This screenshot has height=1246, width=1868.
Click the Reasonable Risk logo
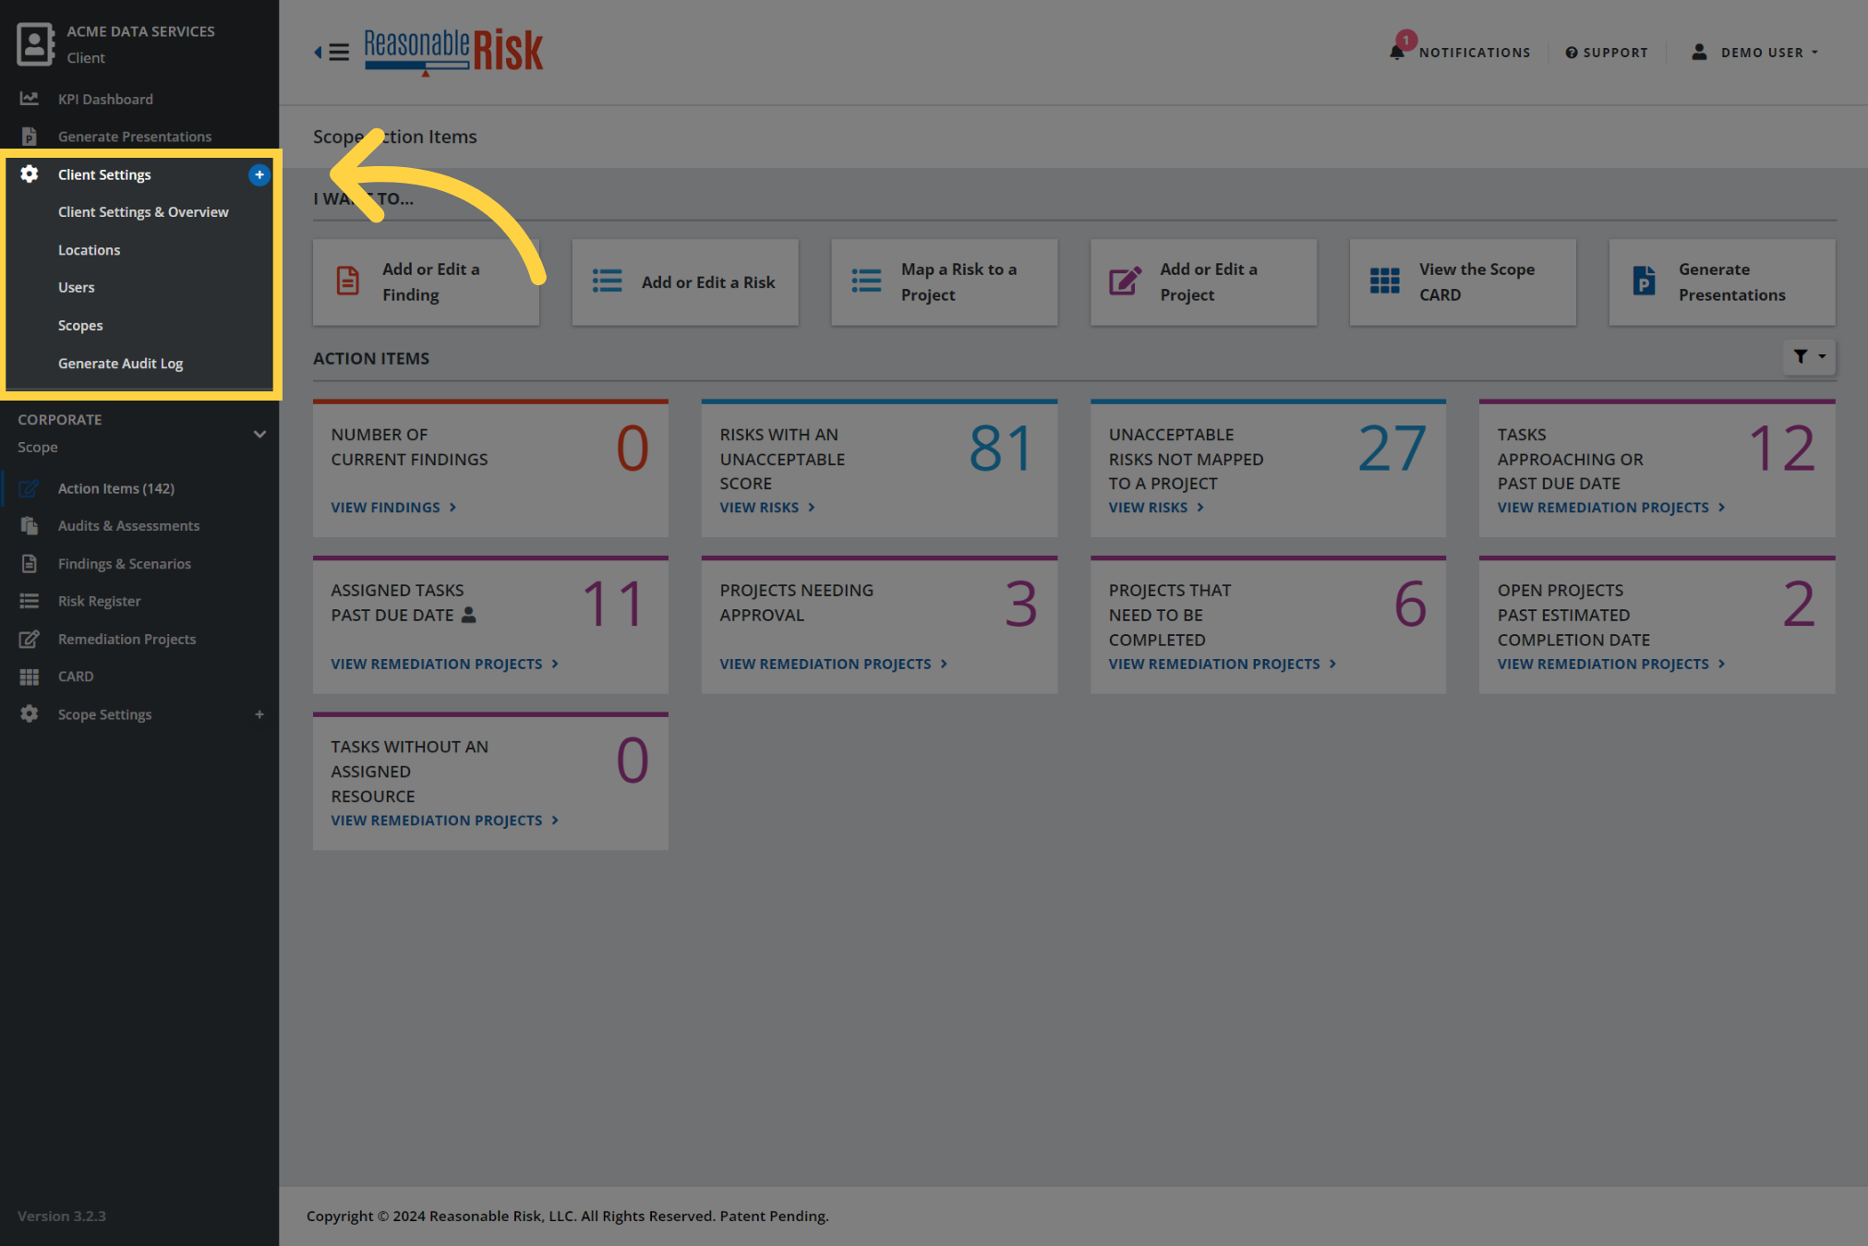(x=453, y=52)
